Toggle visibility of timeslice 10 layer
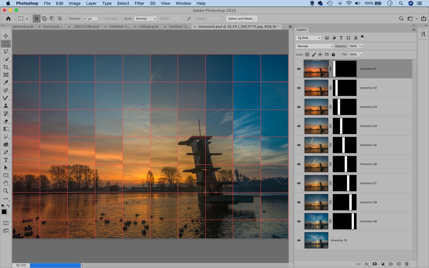429x268 pixels. click(299, 240)
